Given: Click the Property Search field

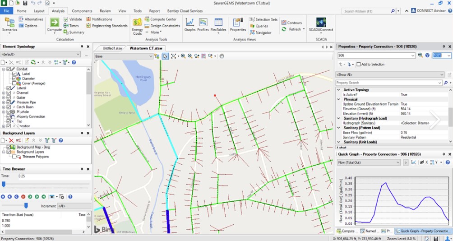Looking at the screenshot, I should pos(389,83).
